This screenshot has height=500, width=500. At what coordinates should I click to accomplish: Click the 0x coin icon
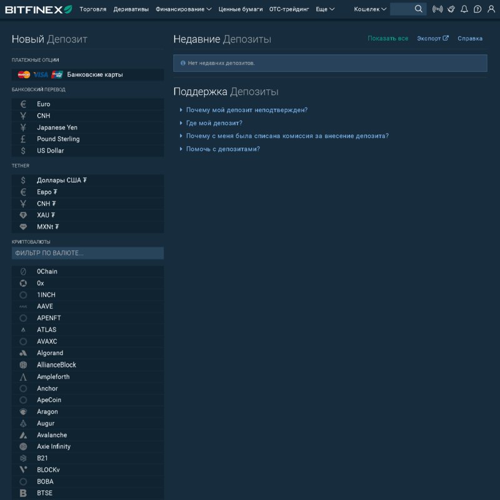[23, 283]
